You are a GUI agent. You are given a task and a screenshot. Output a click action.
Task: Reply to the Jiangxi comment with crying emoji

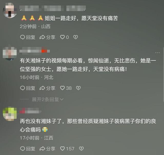point(28,149)
